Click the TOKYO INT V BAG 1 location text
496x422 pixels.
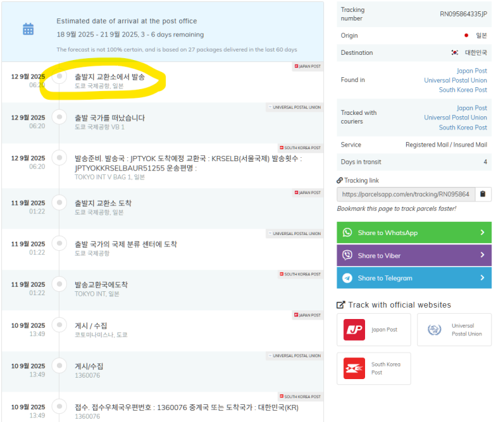(x=109, y=177)
